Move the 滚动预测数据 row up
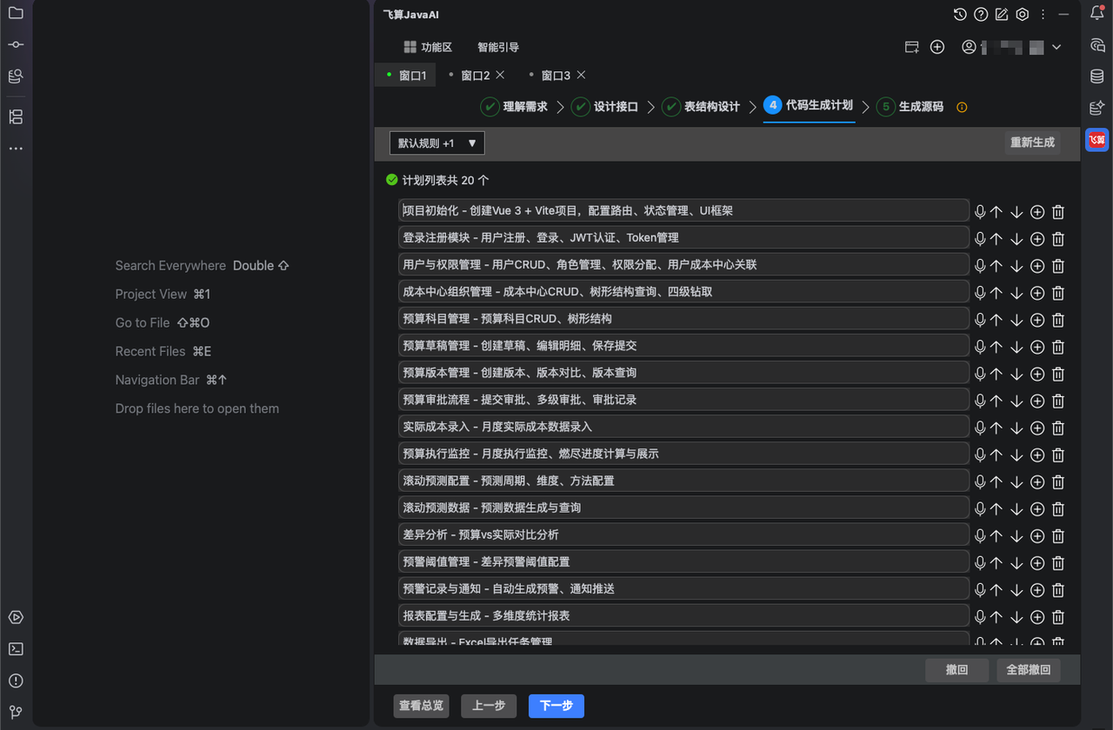Image resolution: width=1113 pixels, height=730 pixels. coord(996,508)
